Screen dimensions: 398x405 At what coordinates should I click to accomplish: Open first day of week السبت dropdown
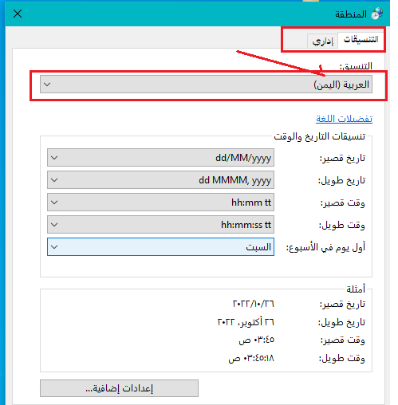point(160,247)
